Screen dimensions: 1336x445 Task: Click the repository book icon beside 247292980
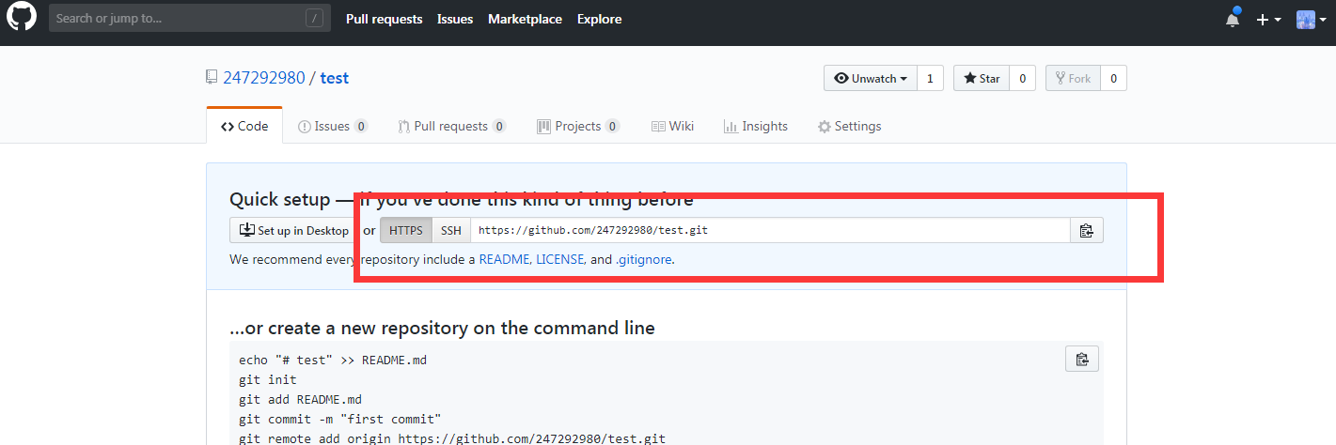point(212,78)
